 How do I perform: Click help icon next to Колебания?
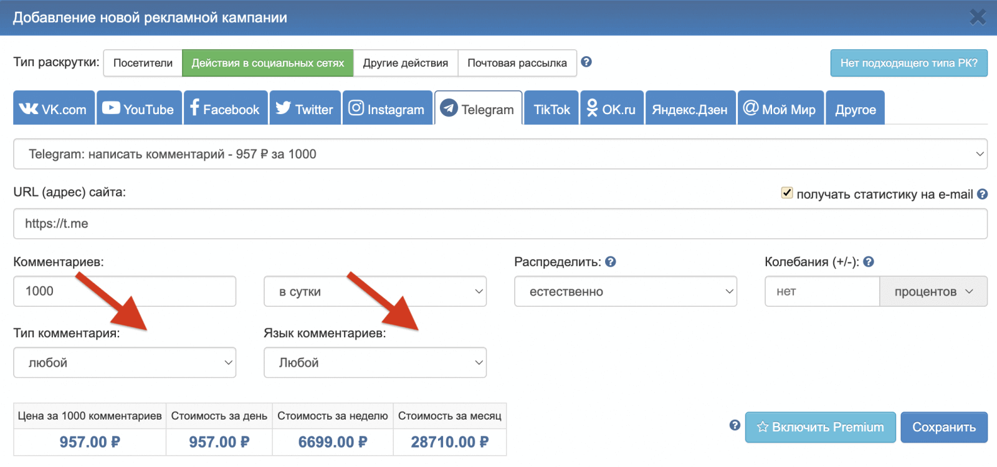pyautogui.click(x=869, y=262)
